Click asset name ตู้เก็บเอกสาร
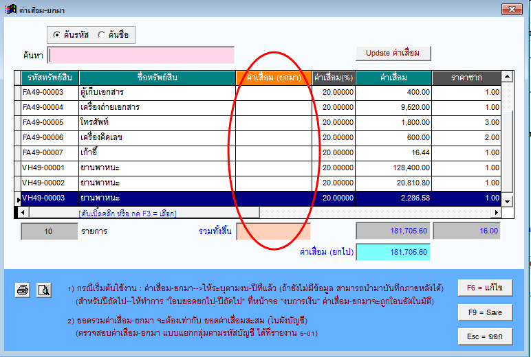 (102, 92)
